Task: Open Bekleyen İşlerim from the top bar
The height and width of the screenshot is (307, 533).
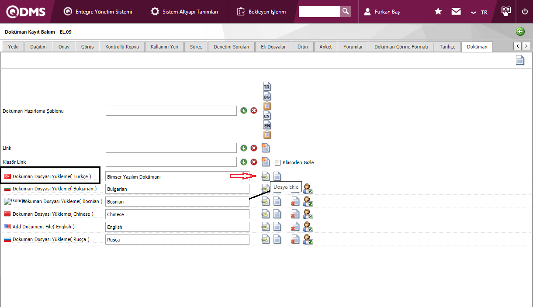Action: [261, 12]
